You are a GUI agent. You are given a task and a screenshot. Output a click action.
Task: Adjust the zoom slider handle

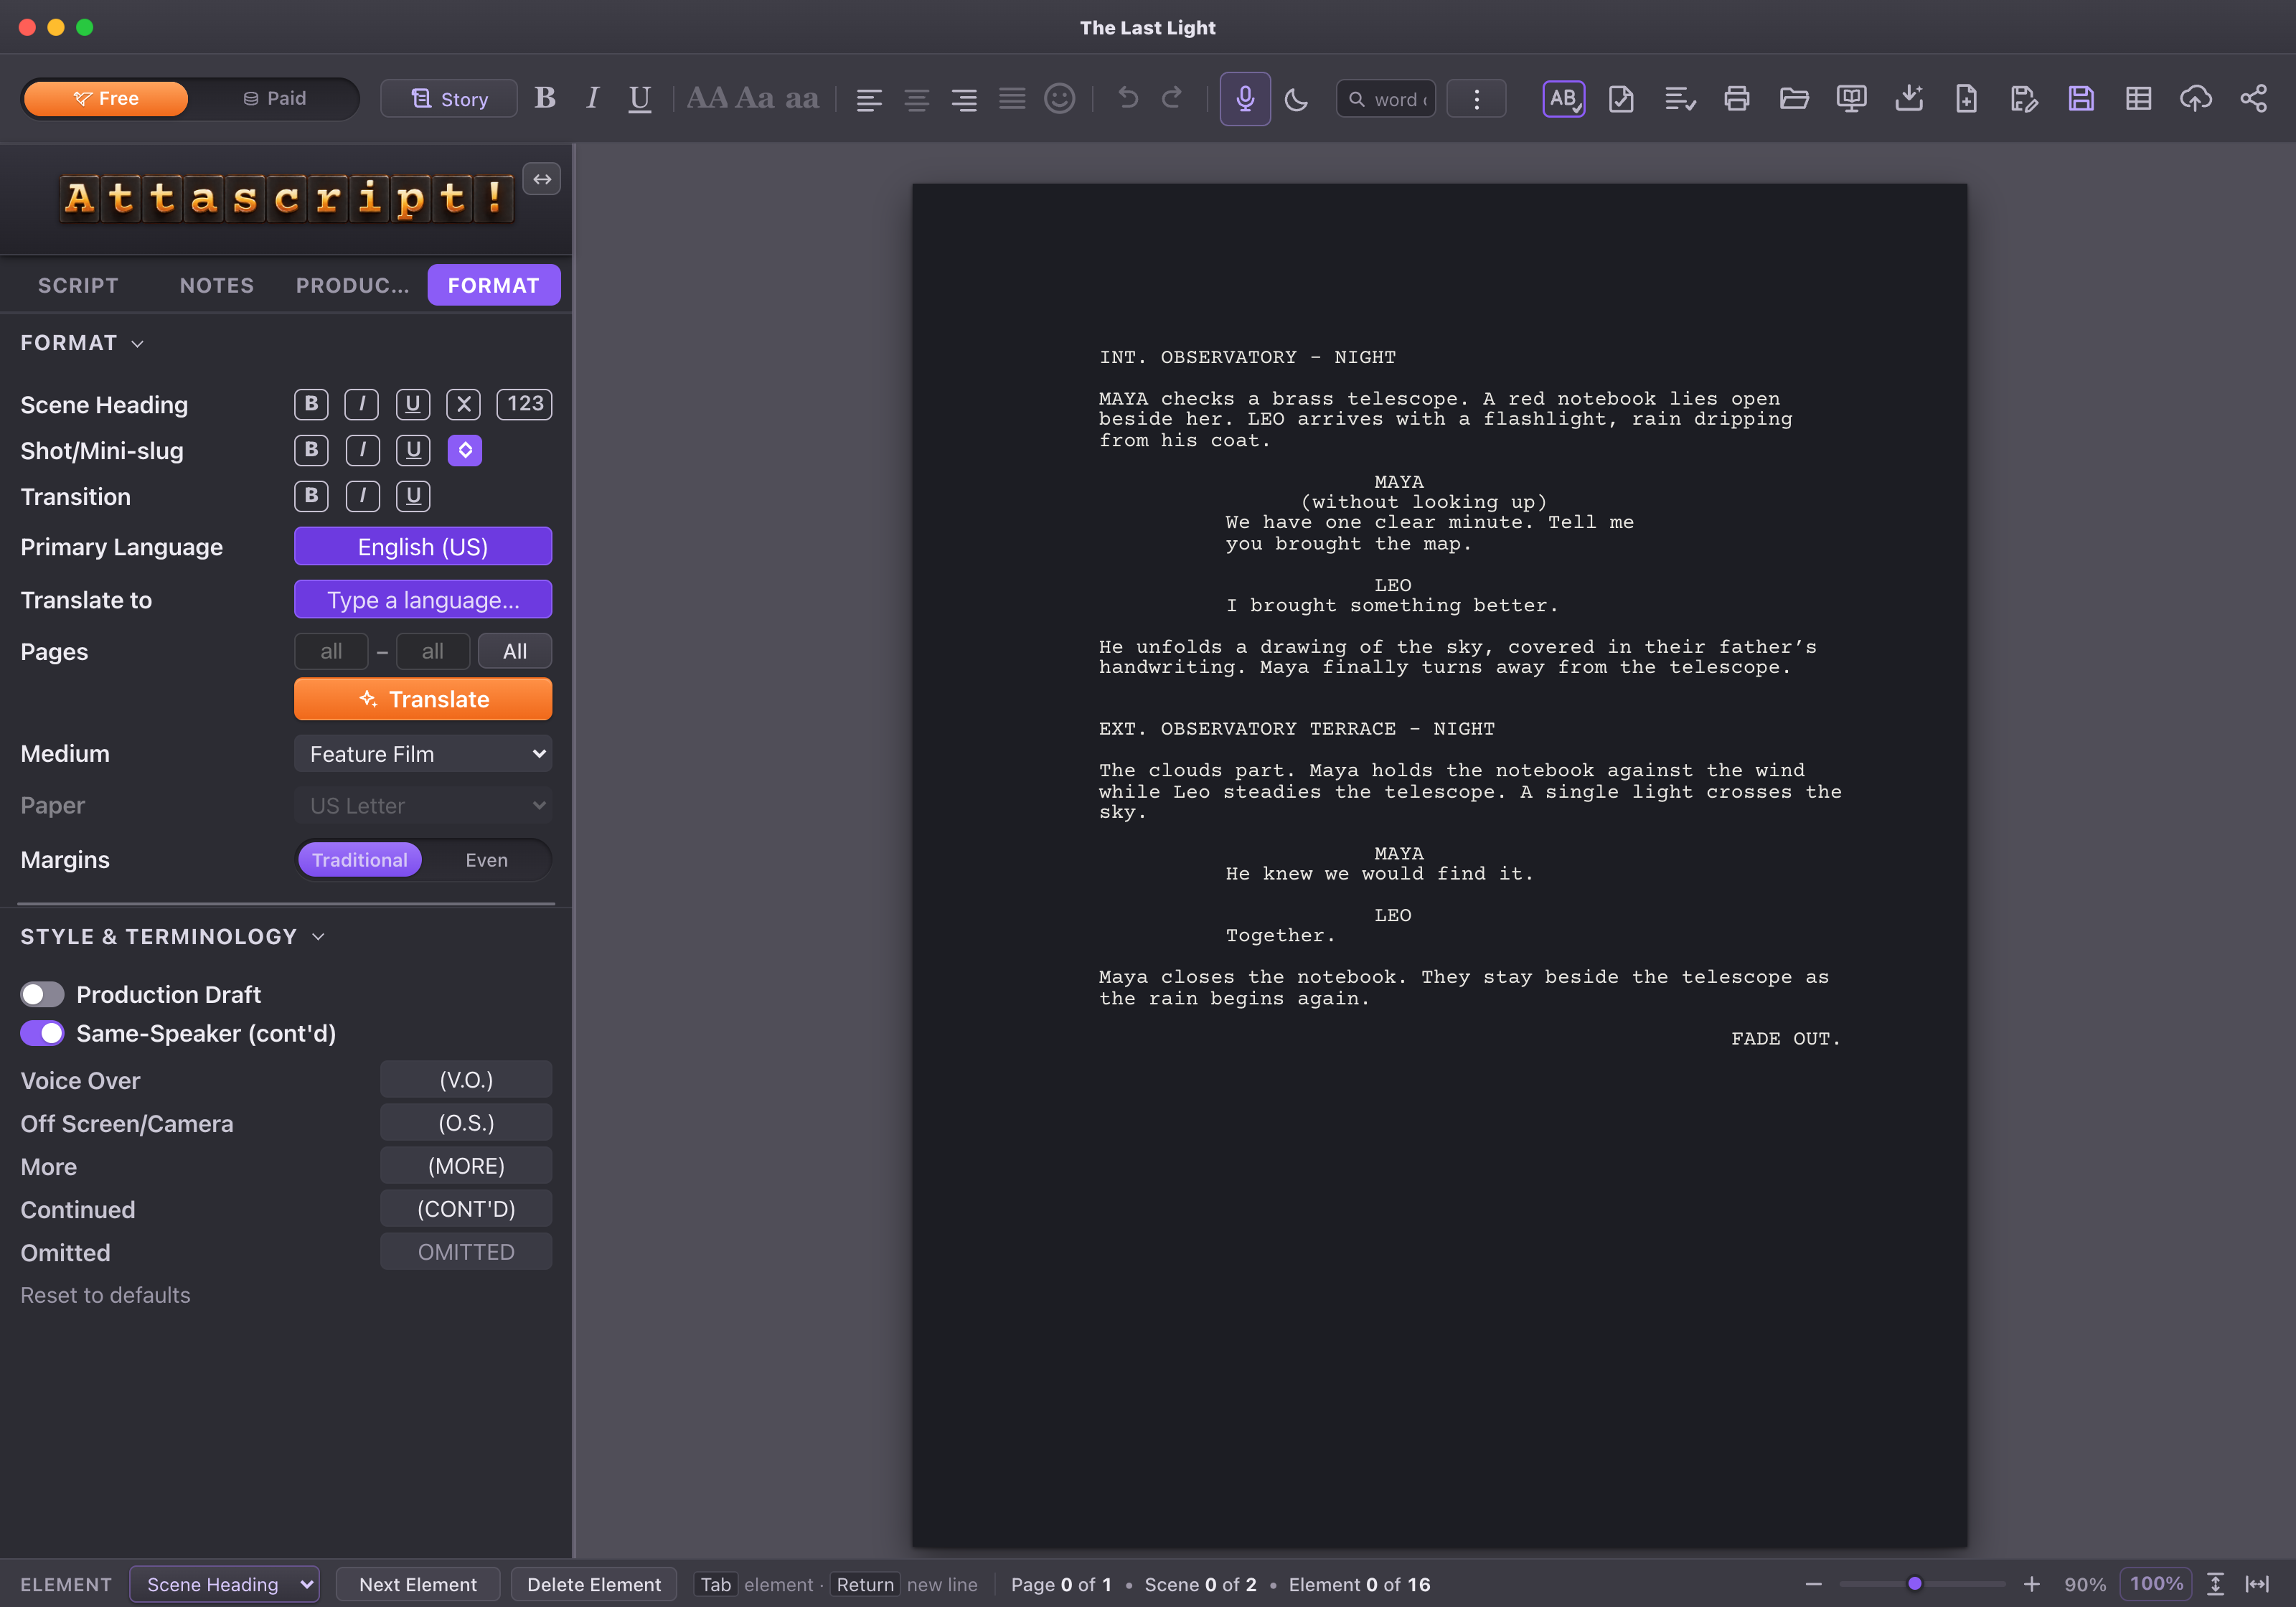tap(1915, 1584)
